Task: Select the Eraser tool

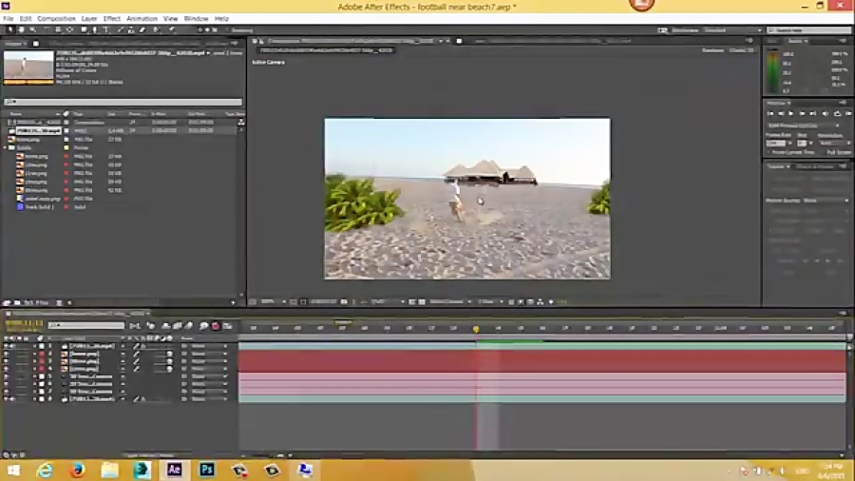Action: (142, 30)
